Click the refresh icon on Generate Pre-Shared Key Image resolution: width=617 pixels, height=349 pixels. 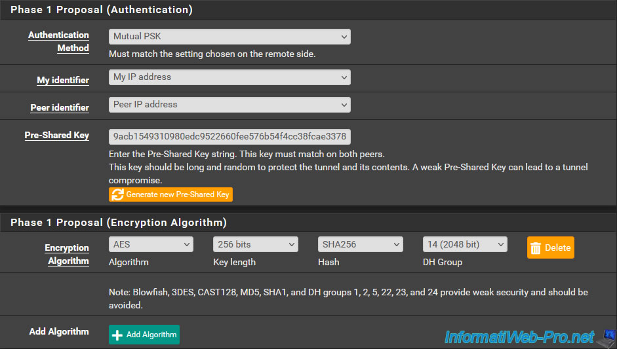[x=117, y=194]
